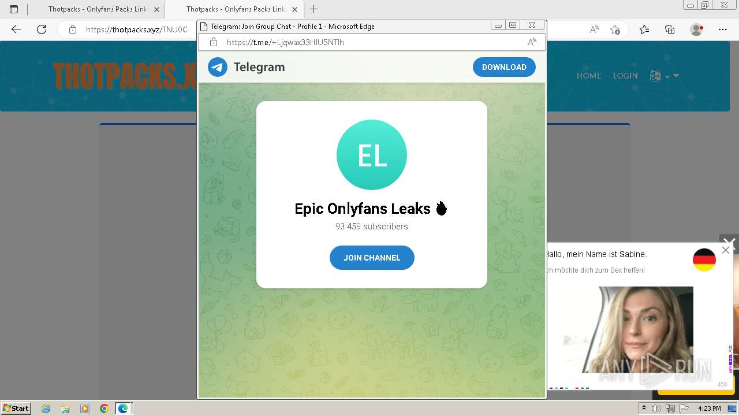
Task: Click the EL channel avatar
Action: point(372,155)
